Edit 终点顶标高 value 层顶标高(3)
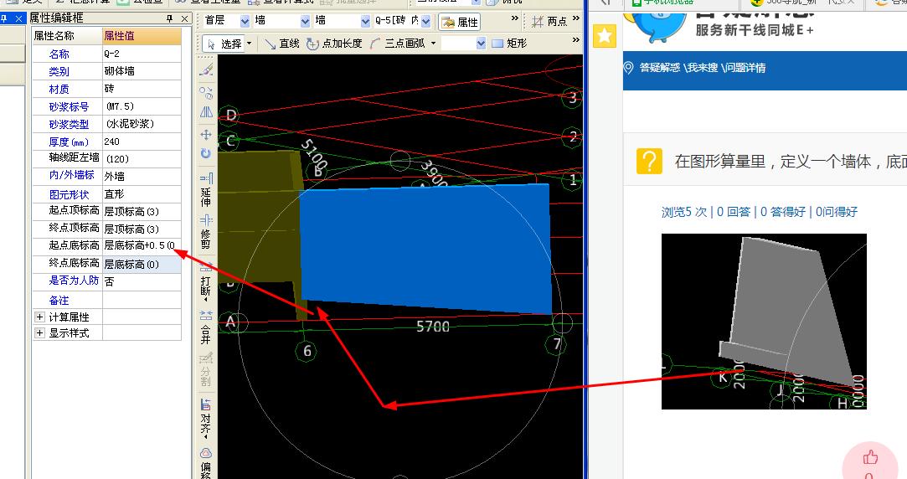The image size is (907, 479). (142, 229)
